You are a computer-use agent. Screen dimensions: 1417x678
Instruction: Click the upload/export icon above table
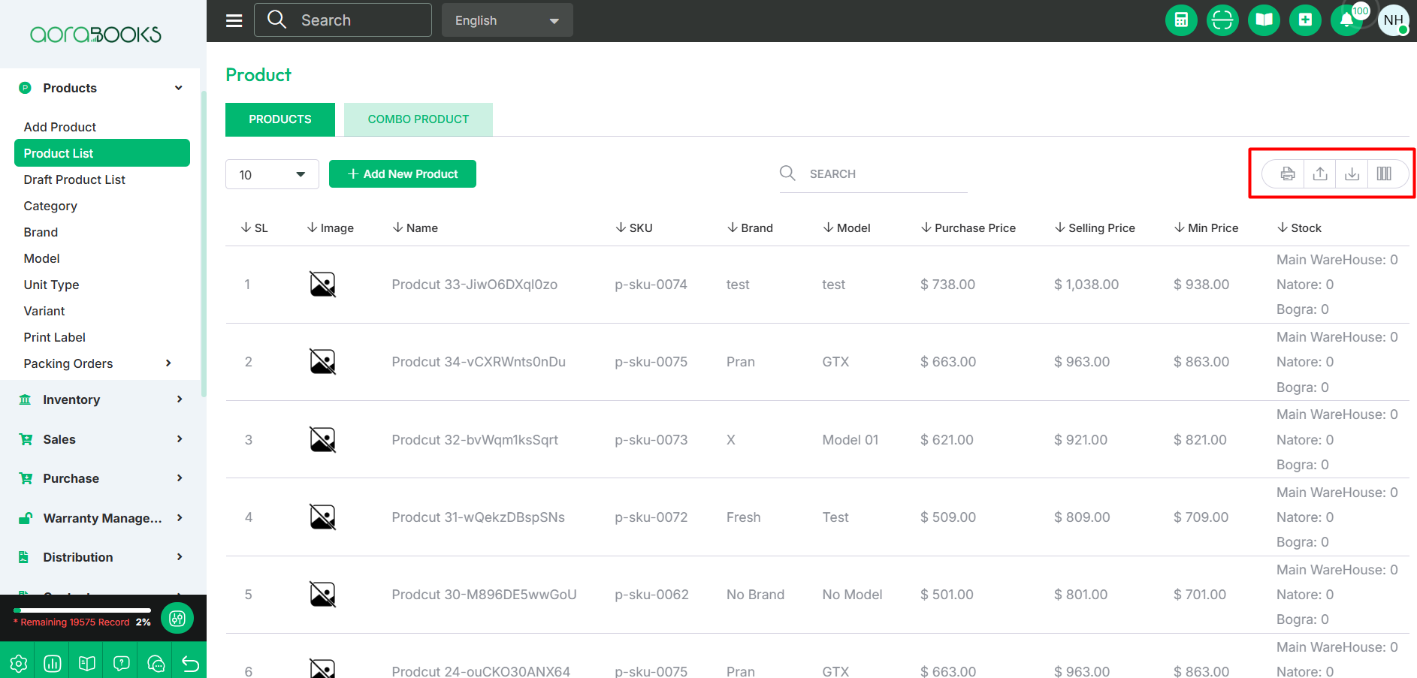point(1320,174)
